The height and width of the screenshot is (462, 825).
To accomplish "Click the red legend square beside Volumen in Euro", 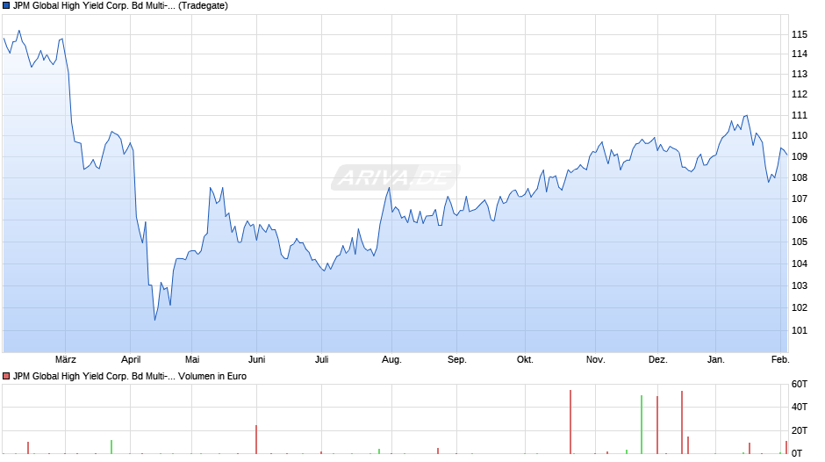I will click(6, 376).
